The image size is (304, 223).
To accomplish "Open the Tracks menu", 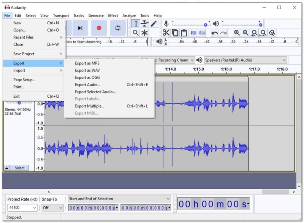I will point(79,16).
